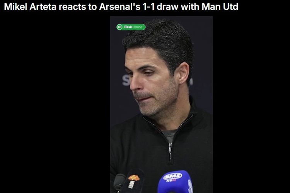
Task: Click the circular 'm' emblem in MailOnline badge
Action: coord(119,27)
